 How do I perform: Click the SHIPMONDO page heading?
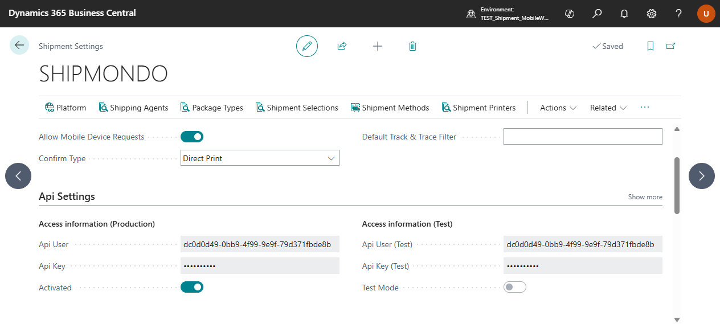103,74
